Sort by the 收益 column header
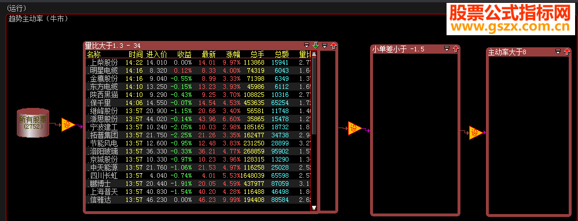 click(184, 54)
